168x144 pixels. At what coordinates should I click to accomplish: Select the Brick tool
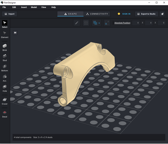[x=4, y=47]
